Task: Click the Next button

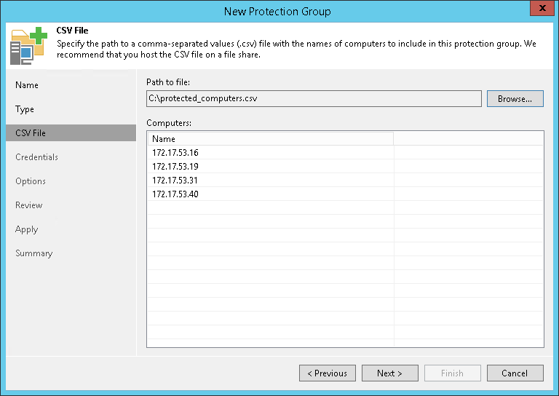Action: coord(389,373)
